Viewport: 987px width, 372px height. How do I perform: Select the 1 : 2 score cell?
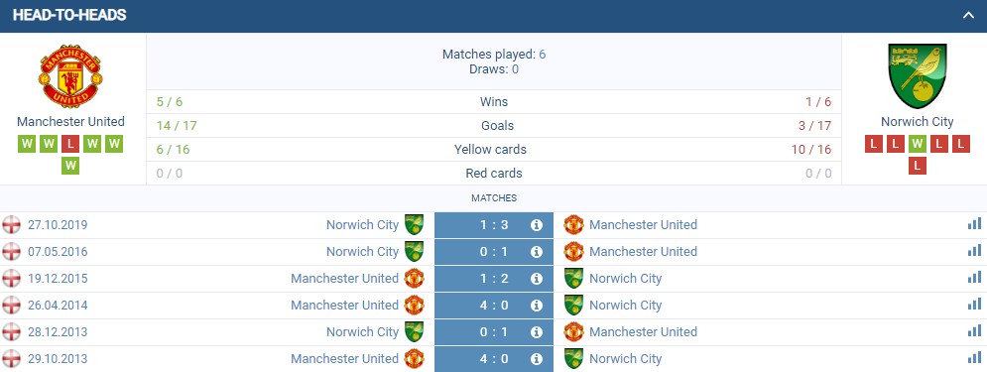494,278
